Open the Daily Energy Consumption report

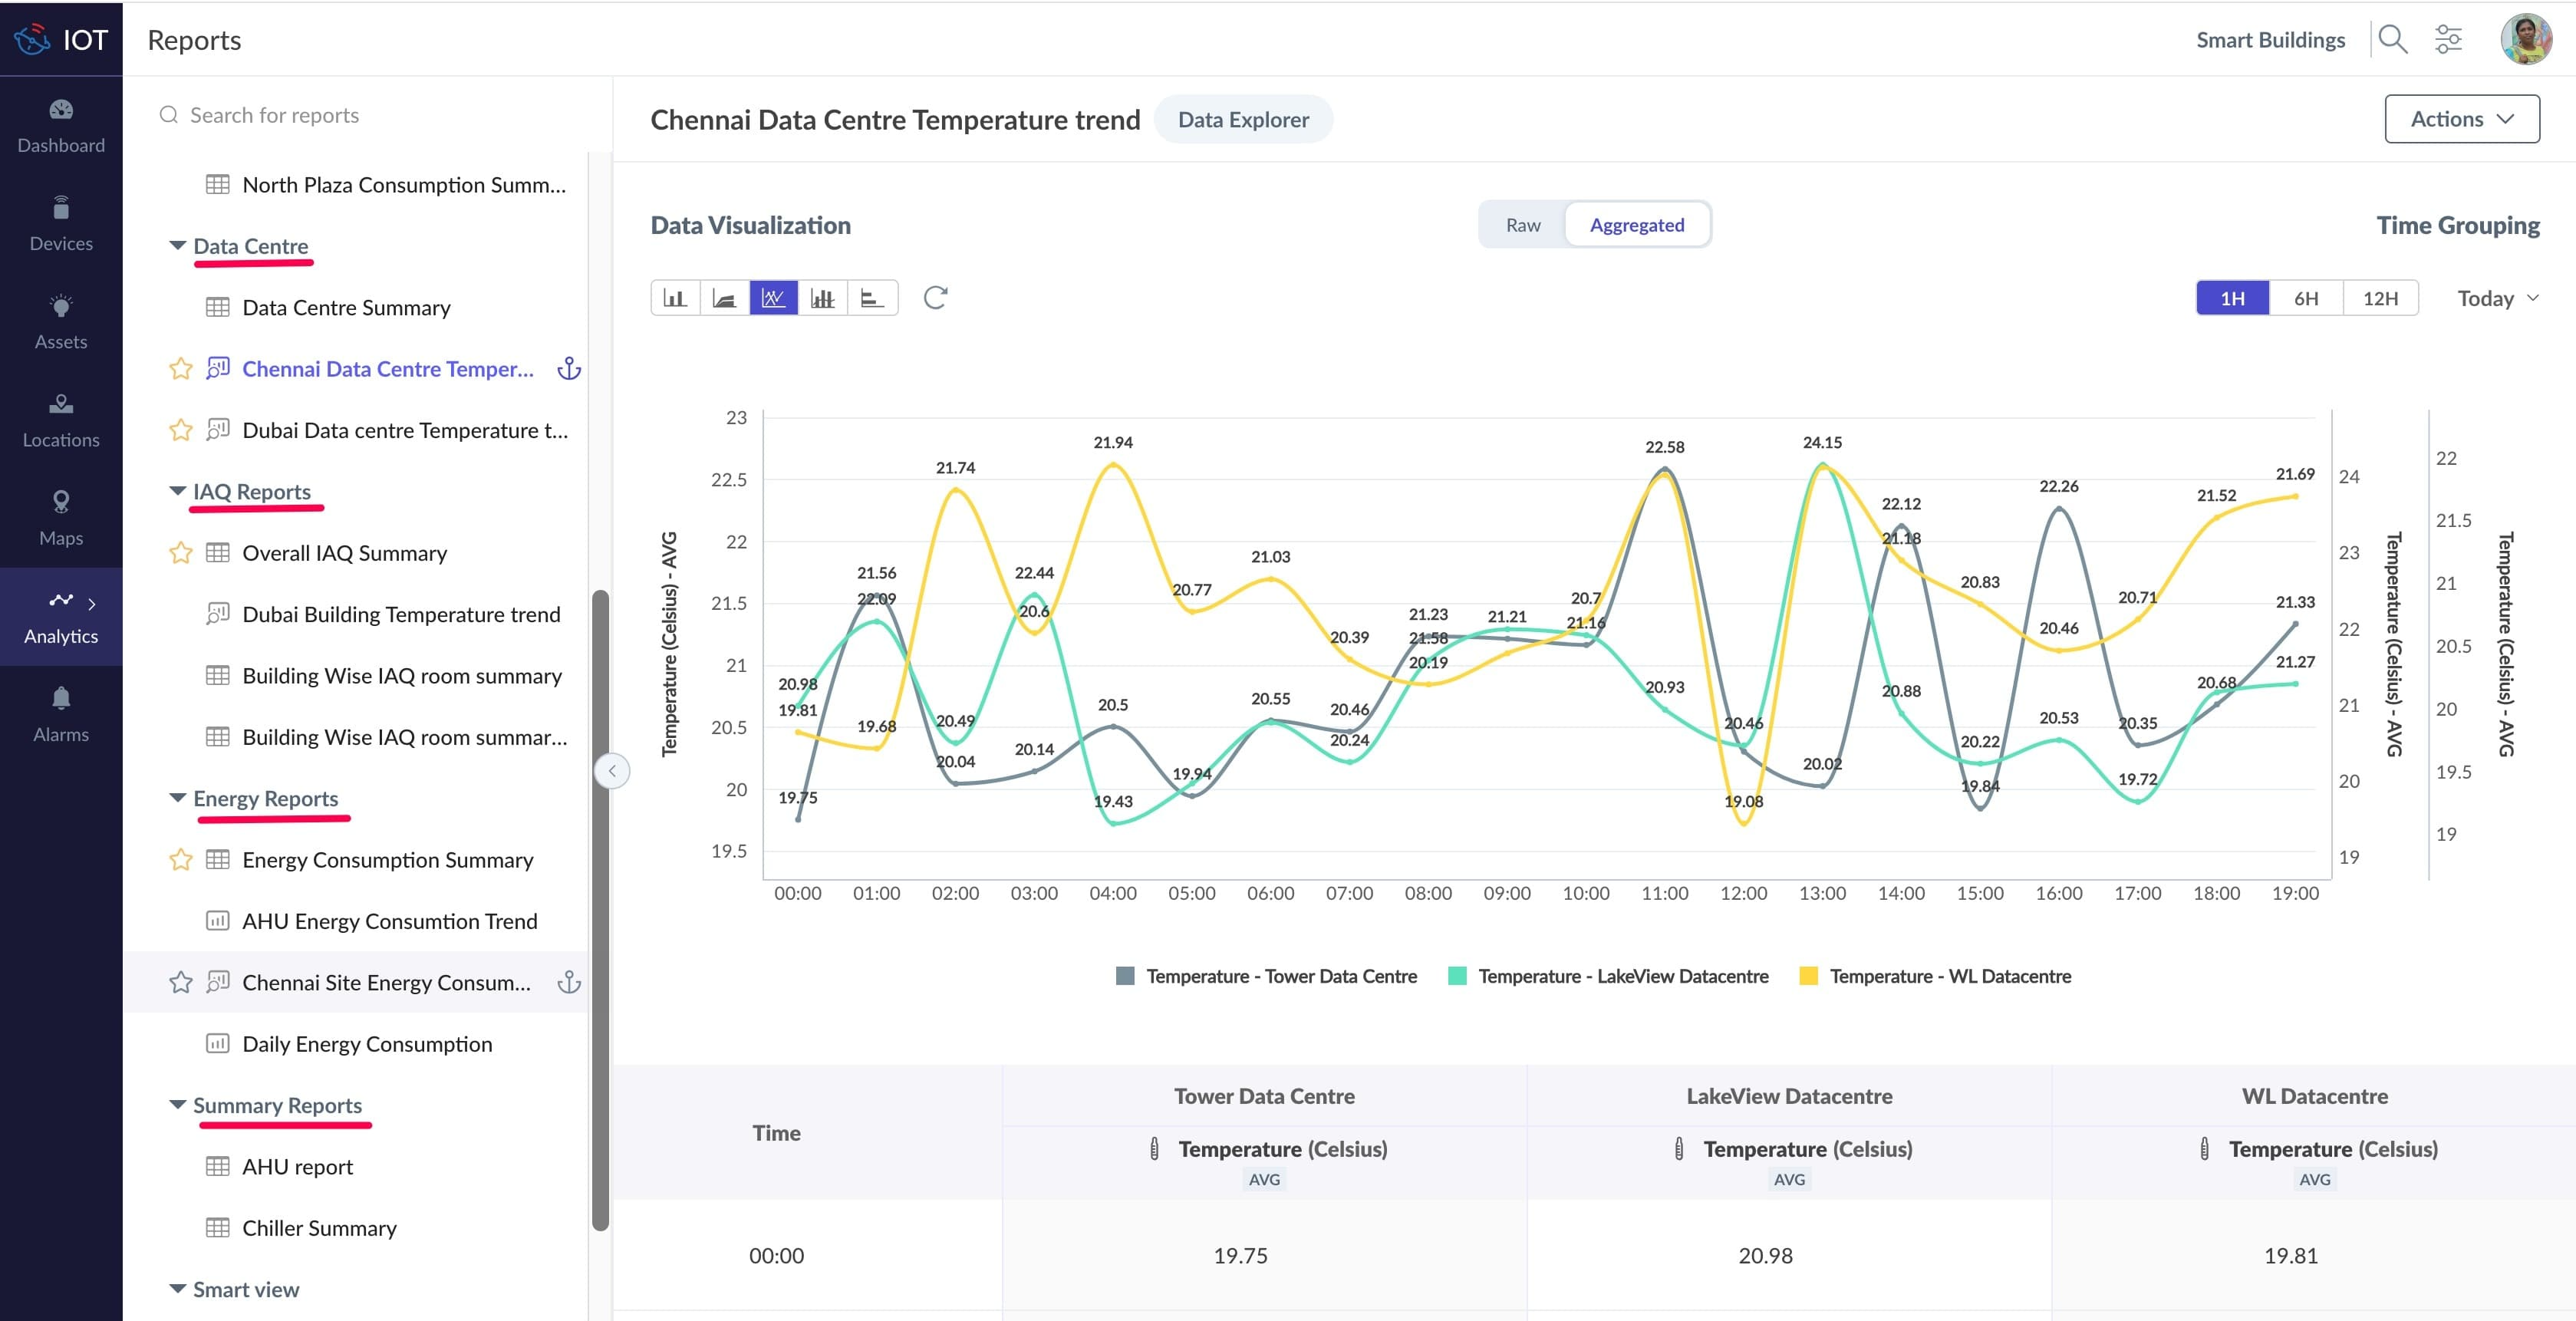367,1044
